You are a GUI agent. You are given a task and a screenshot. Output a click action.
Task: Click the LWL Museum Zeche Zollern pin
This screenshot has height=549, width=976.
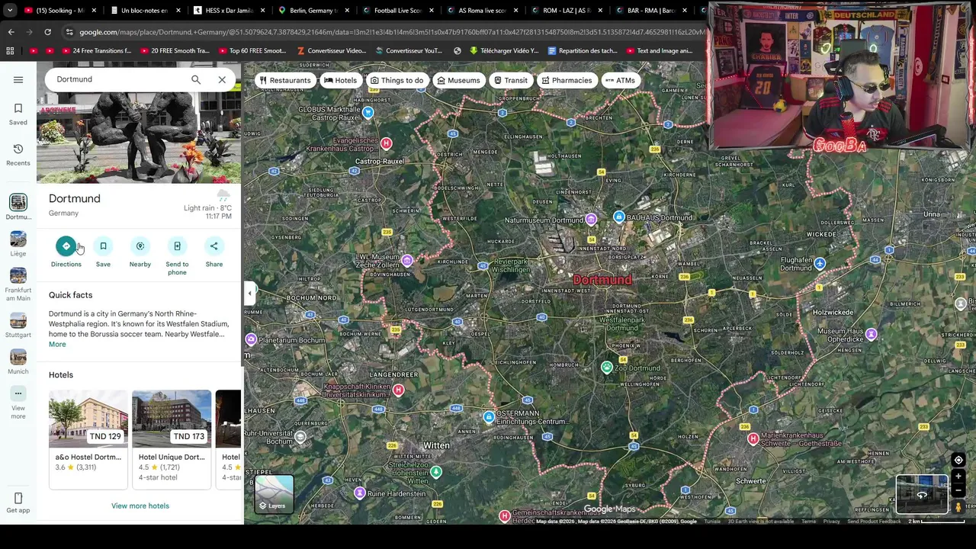407,262
